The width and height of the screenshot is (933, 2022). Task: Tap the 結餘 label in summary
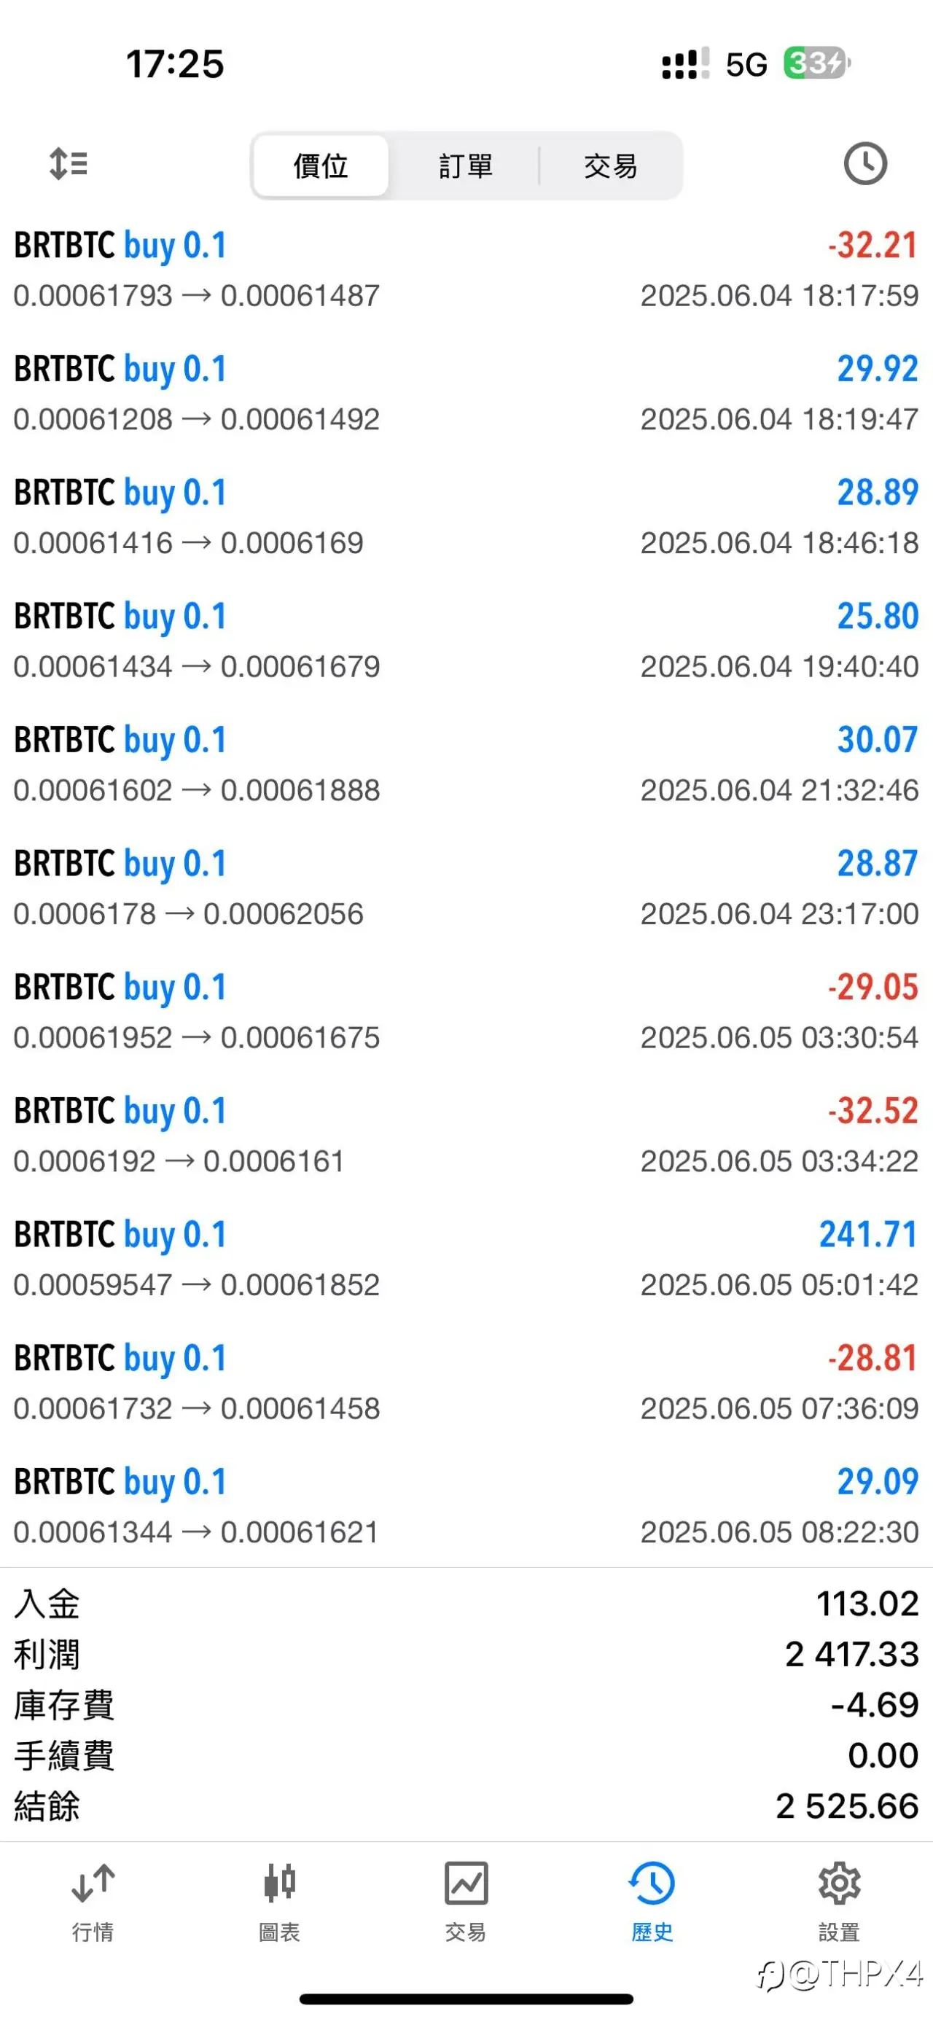click(x=47, y=1806)
